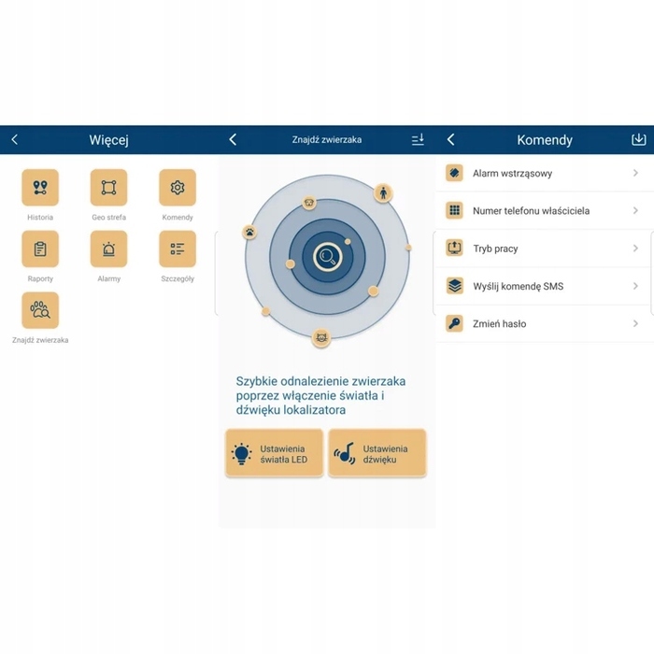Go back from the Więcej screen
The width and height of the screenshot is (654, 654).
pos(14,139)
